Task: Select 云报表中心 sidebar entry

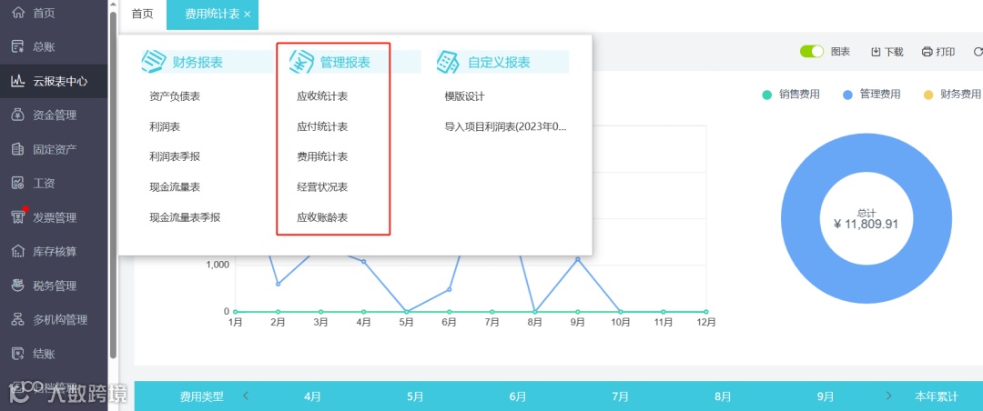Action: [x=54, y=81]
